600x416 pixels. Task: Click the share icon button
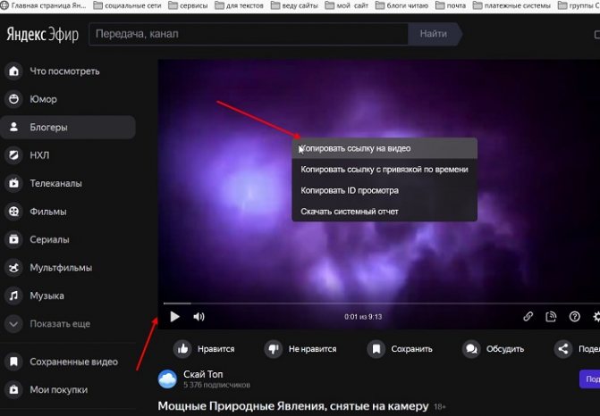click(562, 349)
